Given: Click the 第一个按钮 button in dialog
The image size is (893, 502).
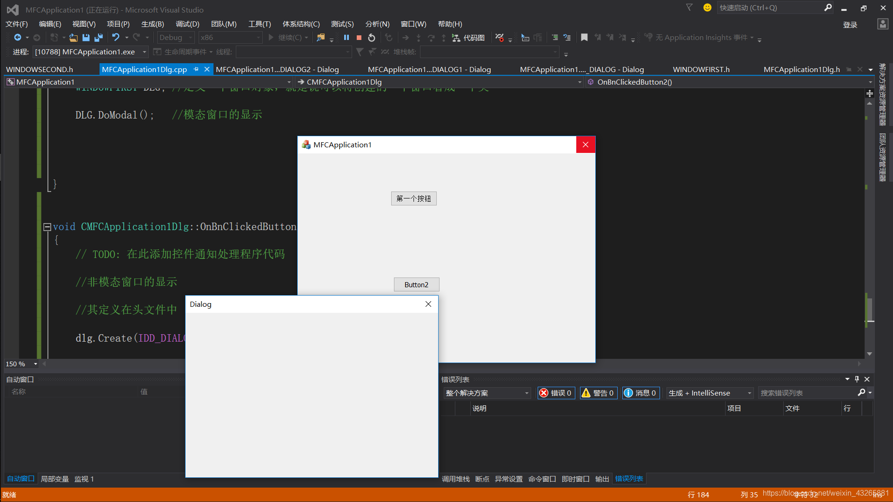Looking at the screenshot, I should coord(413,198).
